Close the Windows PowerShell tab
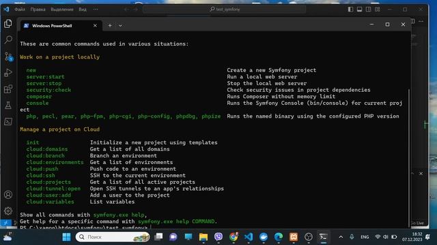Screen dimensions: 437x245 pos(95,26)
